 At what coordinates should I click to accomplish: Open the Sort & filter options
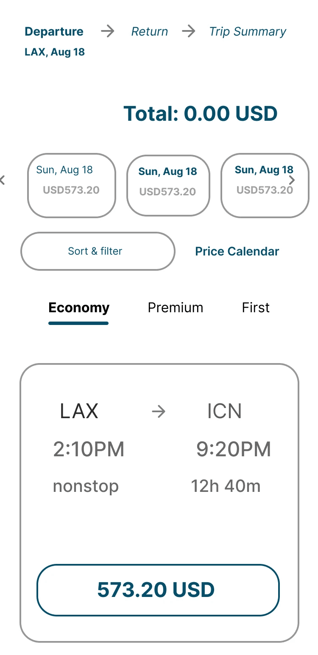98,251
